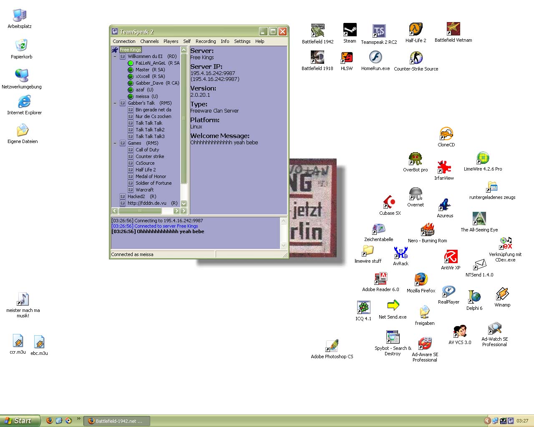Click the Connected as meissa status text
Screen dimensions: 534x427
click(132, 254)
